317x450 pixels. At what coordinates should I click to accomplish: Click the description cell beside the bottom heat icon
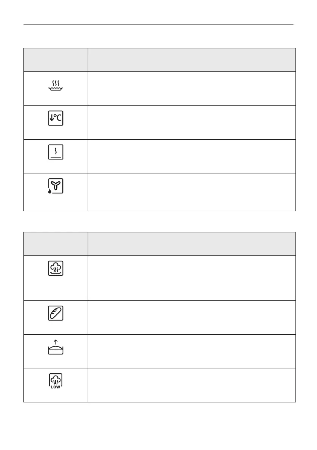click(191, 156)
